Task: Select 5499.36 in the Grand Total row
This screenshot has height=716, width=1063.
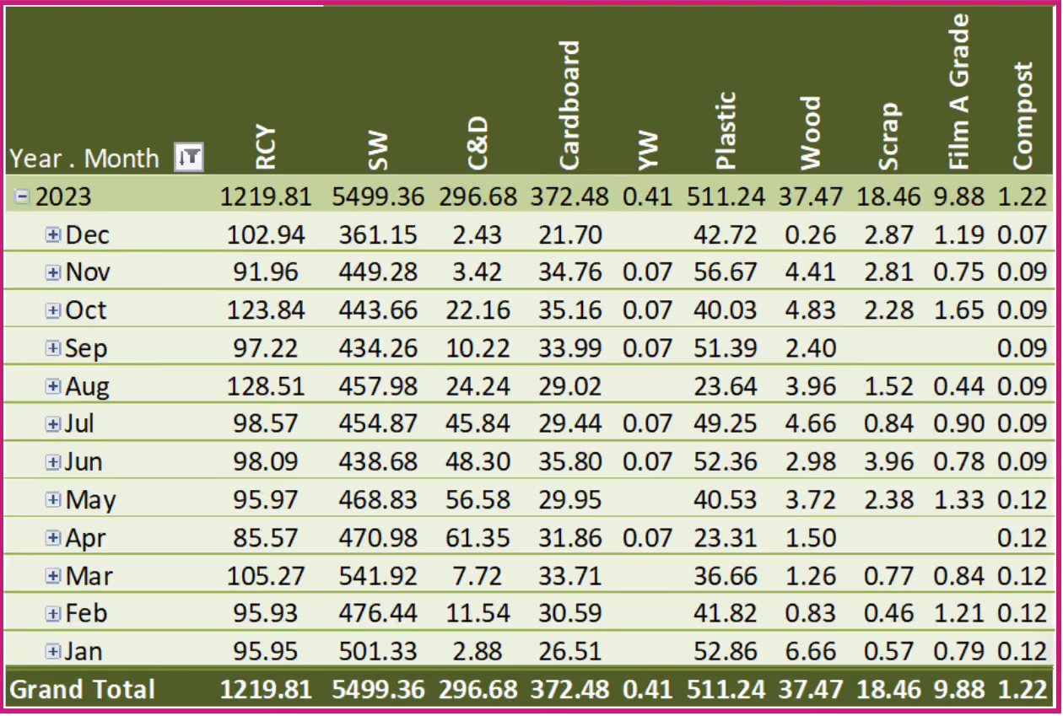Action: (378, 689)
